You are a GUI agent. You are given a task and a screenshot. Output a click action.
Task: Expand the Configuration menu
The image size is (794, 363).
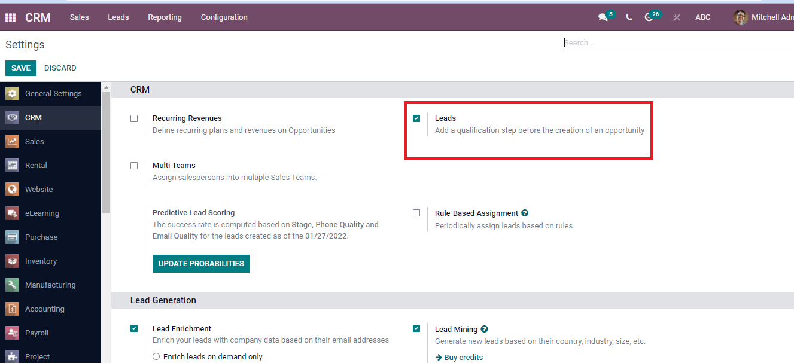[224, 17]
